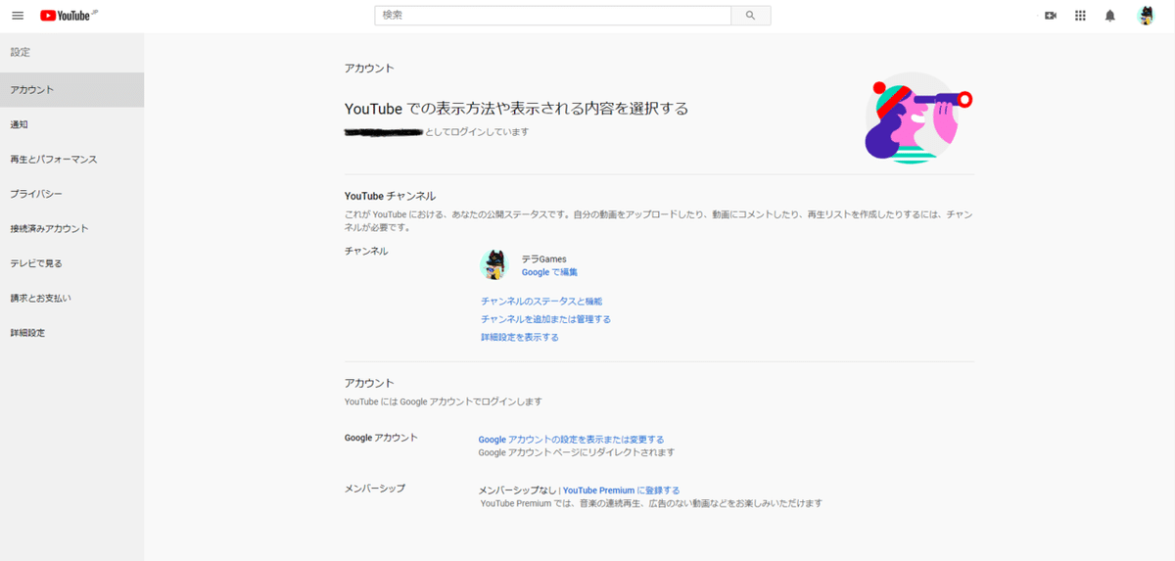1175x561 pixels.
Task: Click the search magnifier button
Action: click(751, 16)
